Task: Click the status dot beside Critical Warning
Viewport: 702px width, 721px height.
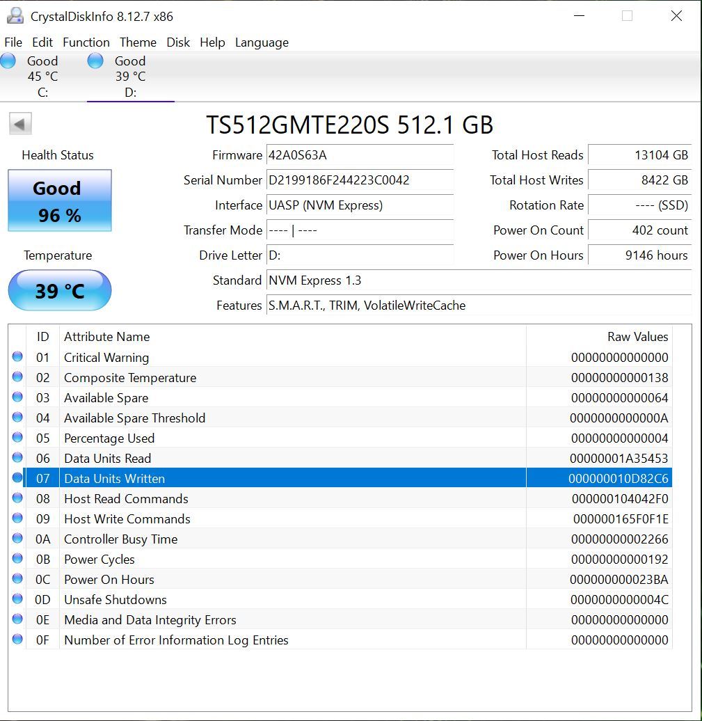Action: pyautogui.click(x=17, y=357)
